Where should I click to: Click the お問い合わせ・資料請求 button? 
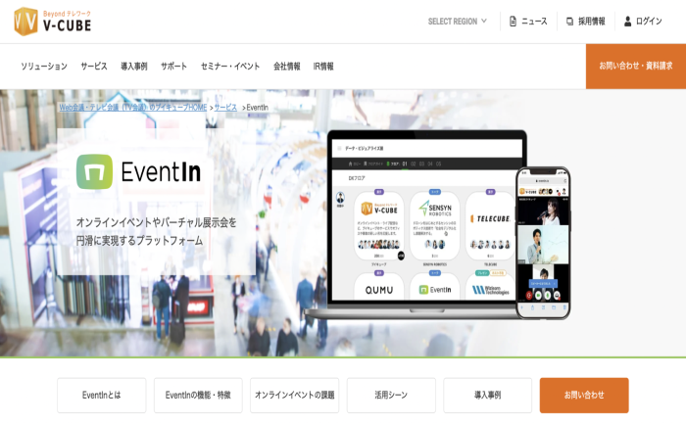click(636, 66)
